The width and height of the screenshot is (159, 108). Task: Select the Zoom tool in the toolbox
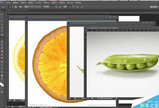2,78
